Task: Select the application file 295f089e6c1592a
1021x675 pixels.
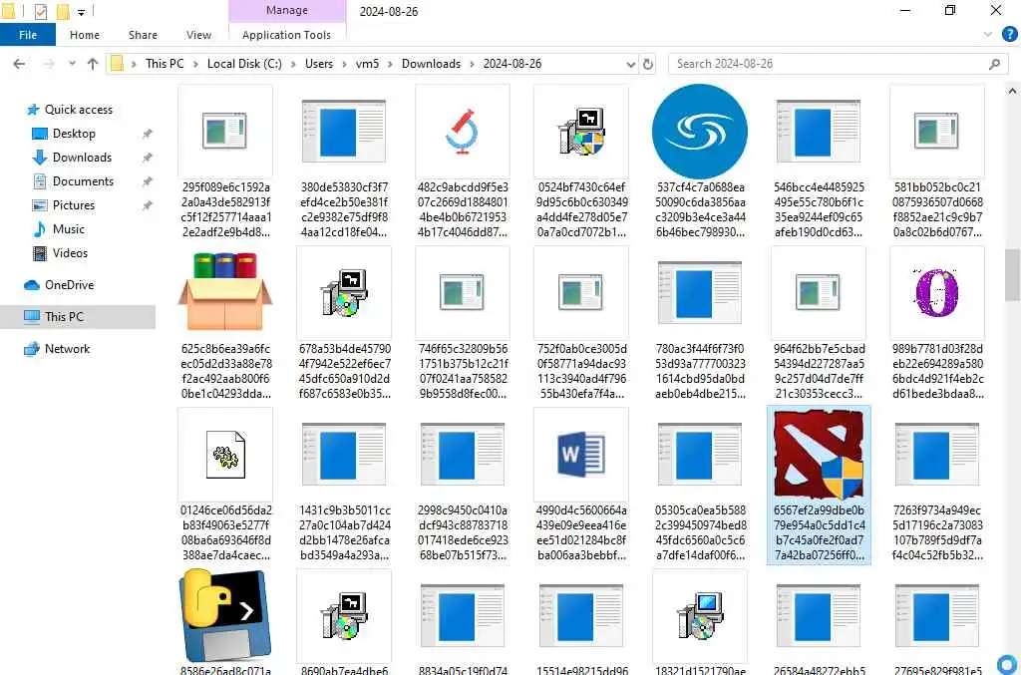Action: [225, 163]
